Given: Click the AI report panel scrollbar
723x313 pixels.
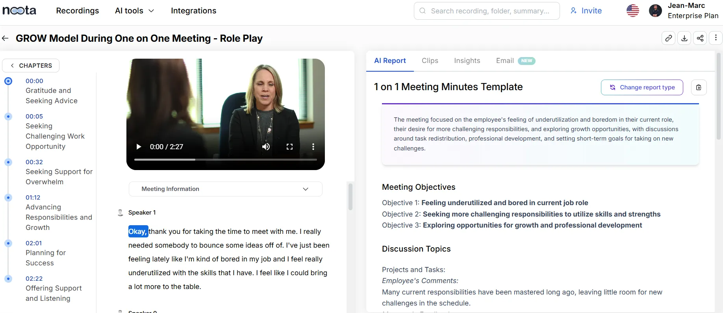Looking at the screenshot, I should [x=719, y=96].
